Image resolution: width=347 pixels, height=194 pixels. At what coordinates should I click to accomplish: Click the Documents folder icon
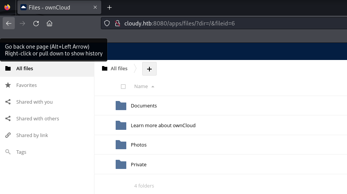(121, 106)
